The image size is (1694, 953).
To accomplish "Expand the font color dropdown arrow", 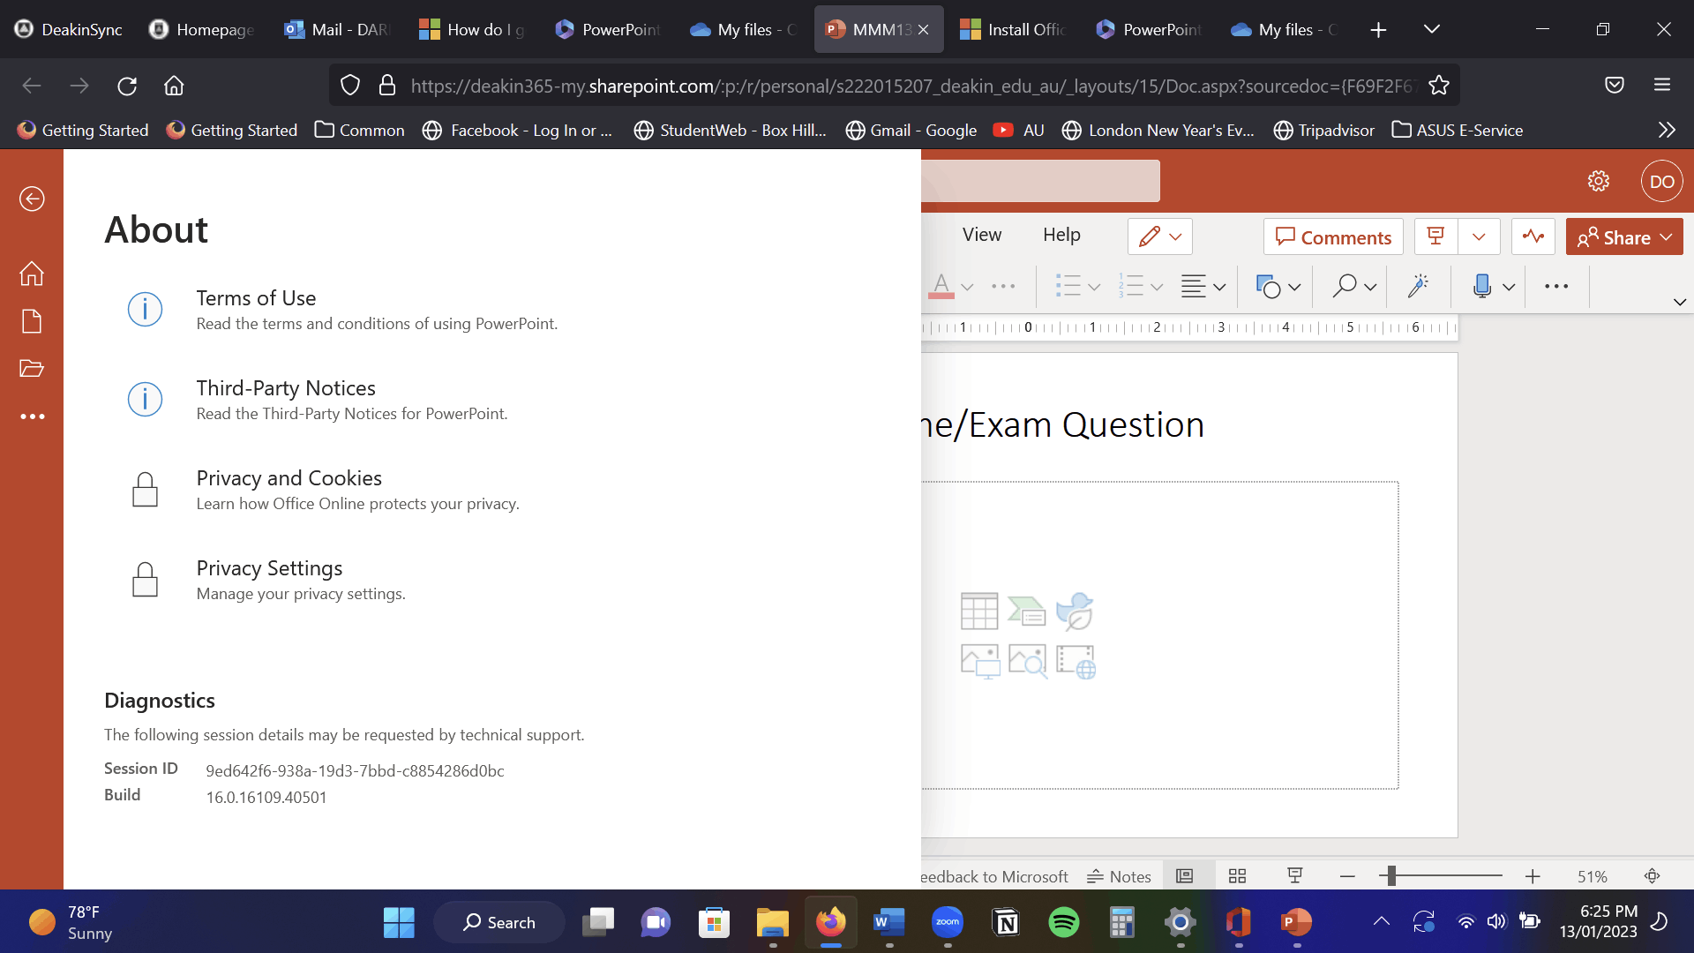I will pyautogui.click(x=967, y=287).
